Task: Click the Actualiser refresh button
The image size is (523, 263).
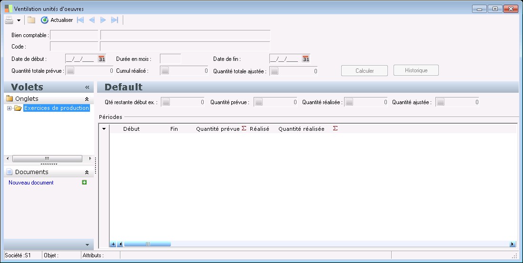Action: pos(57,20)
